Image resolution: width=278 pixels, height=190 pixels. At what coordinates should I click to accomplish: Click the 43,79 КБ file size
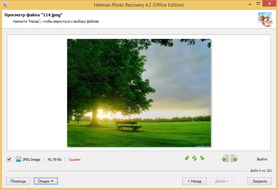click(54, 160)
